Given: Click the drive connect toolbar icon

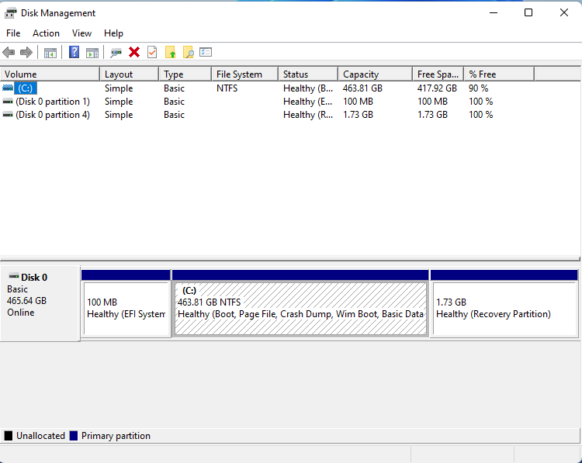Looking at the screenshot, I should (116, 53).
